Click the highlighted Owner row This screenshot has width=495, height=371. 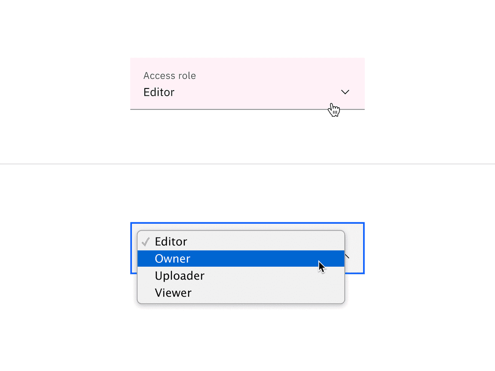pyautogui.click(x=241, y=258)
